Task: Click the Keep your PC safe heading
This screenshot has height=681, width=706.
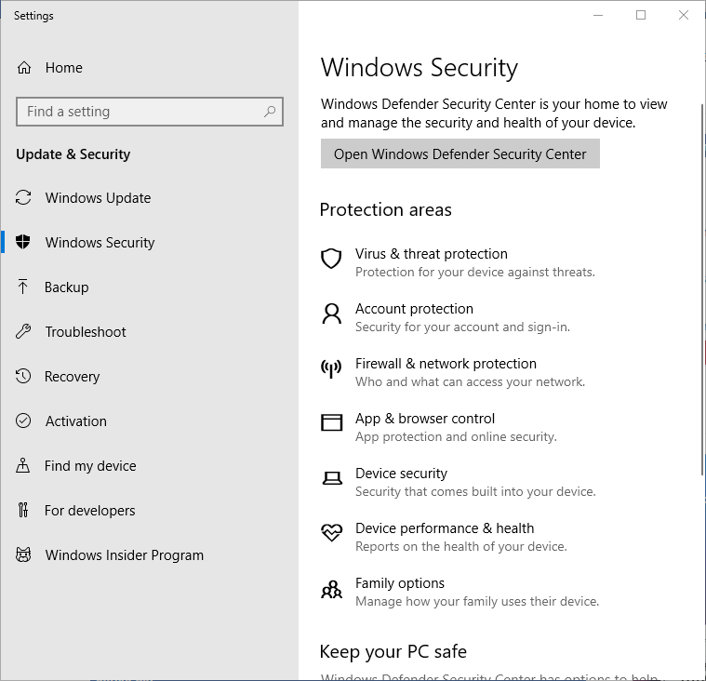Action: [393, 652]
